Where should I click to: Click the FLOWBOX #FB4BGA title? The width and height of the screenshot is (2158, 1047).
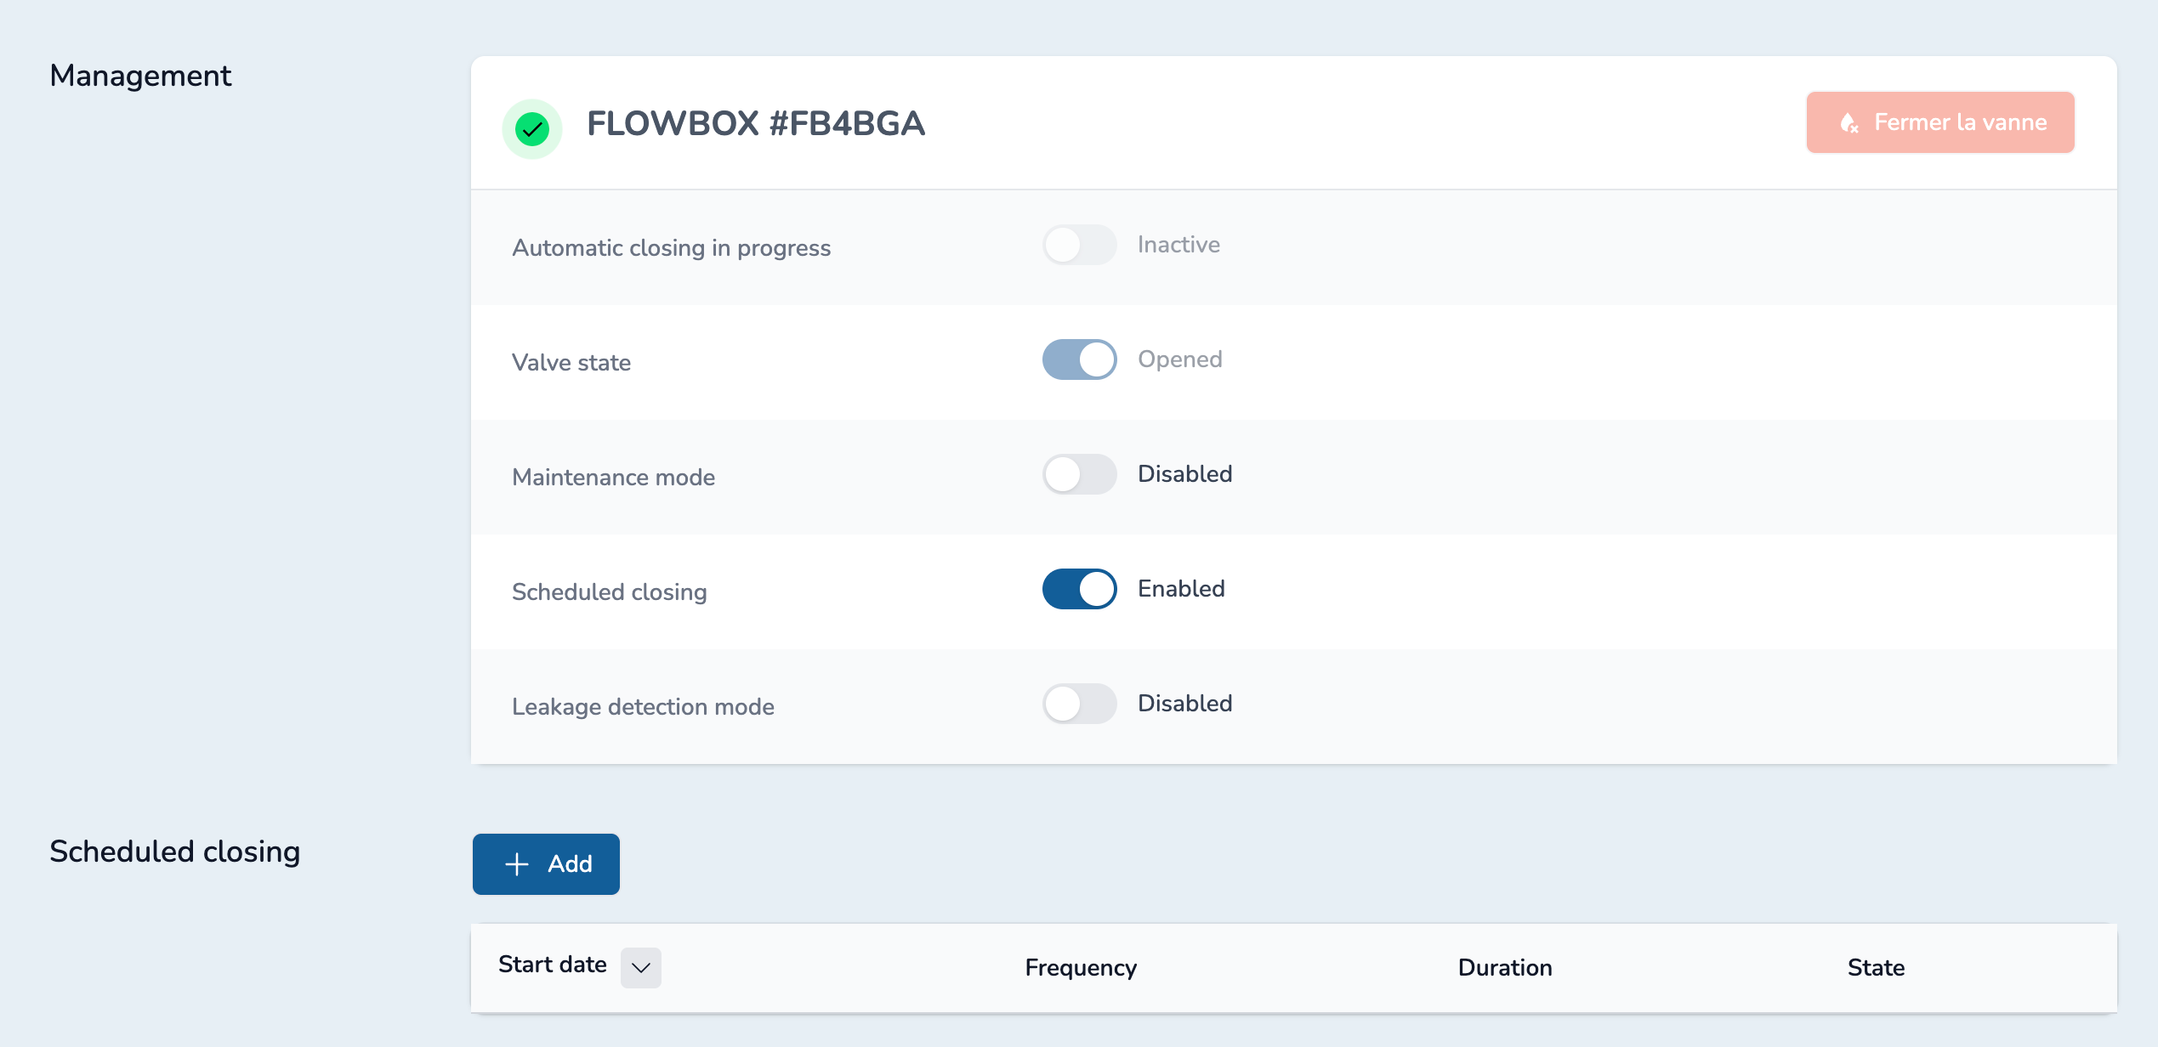click(755, 124)
